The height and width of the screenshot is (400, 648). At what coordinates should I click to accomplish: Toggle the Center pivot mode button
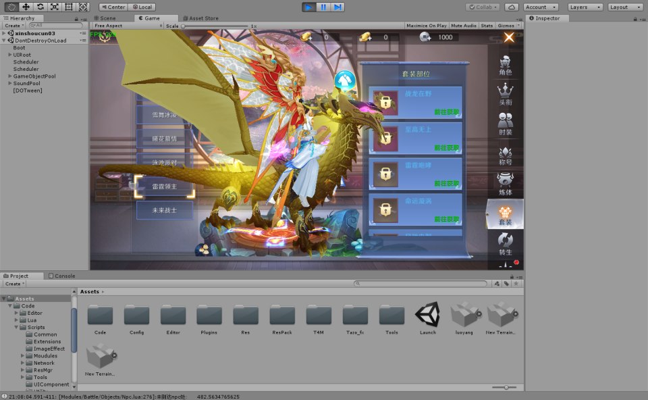[x=113, y=7]
